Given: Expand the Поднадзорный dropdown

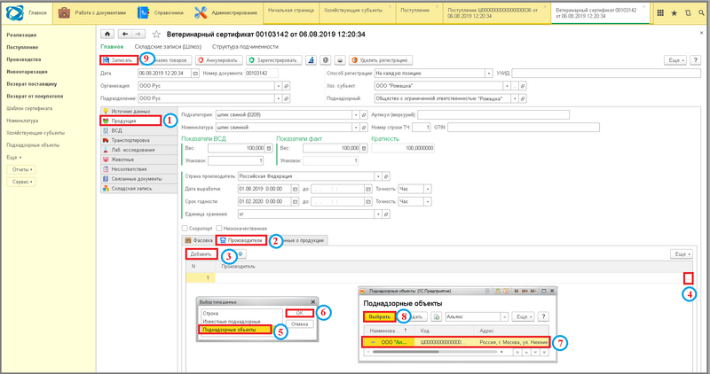Looking at the screenshot, I should point(515,98).
